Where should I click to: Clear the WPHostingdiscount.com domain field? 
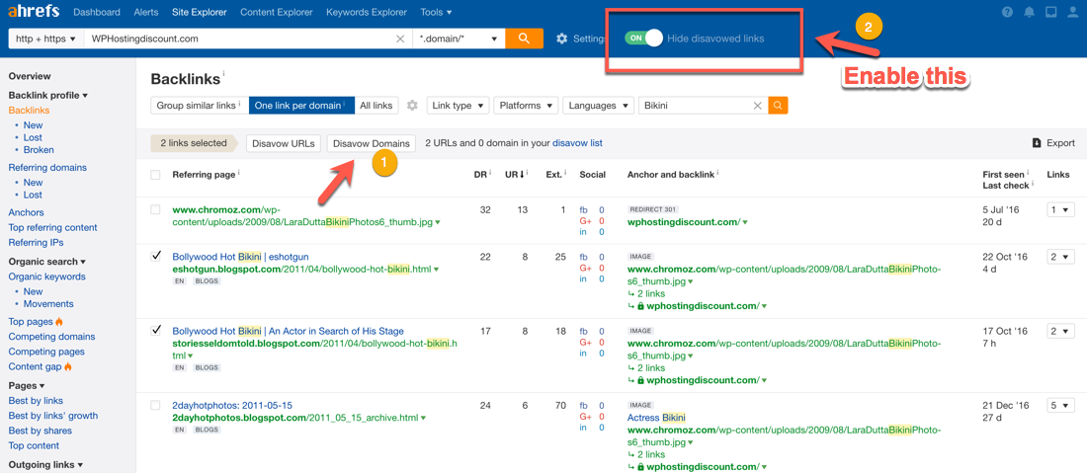tap(400, 39)
